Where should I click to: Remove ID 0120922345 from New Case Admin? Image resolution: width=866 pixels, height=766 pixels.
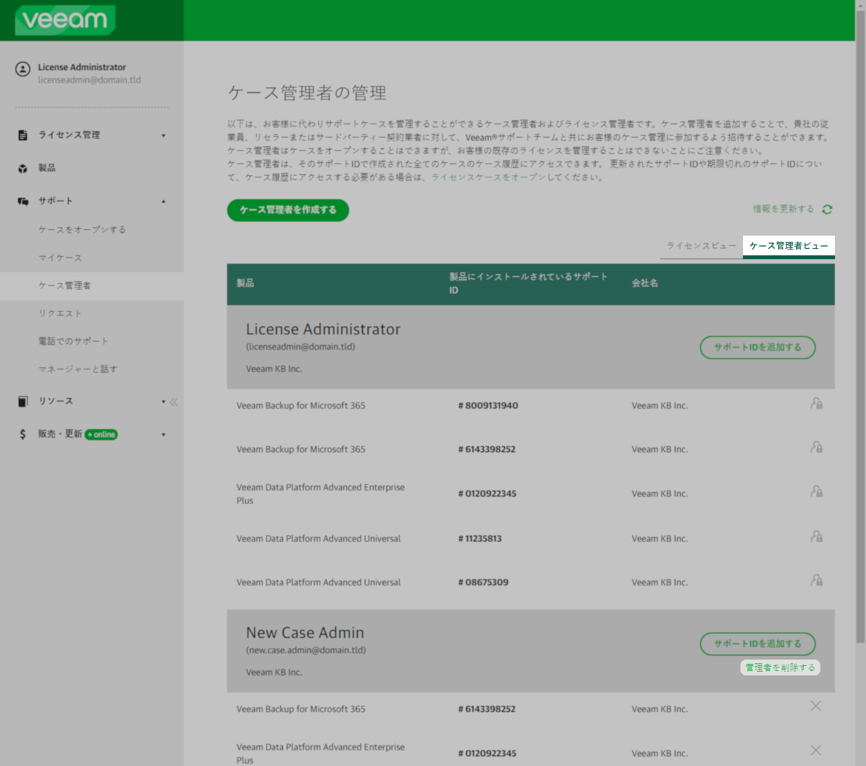tap(816, 751)
